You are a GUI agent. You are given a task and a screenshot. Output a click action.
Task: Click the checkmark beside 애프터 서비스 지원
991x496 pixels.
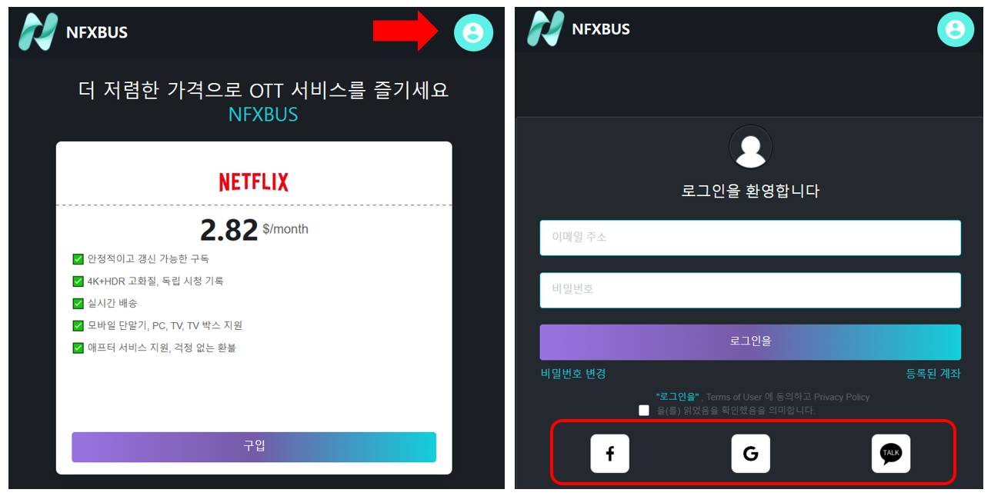tap(78, 348)
